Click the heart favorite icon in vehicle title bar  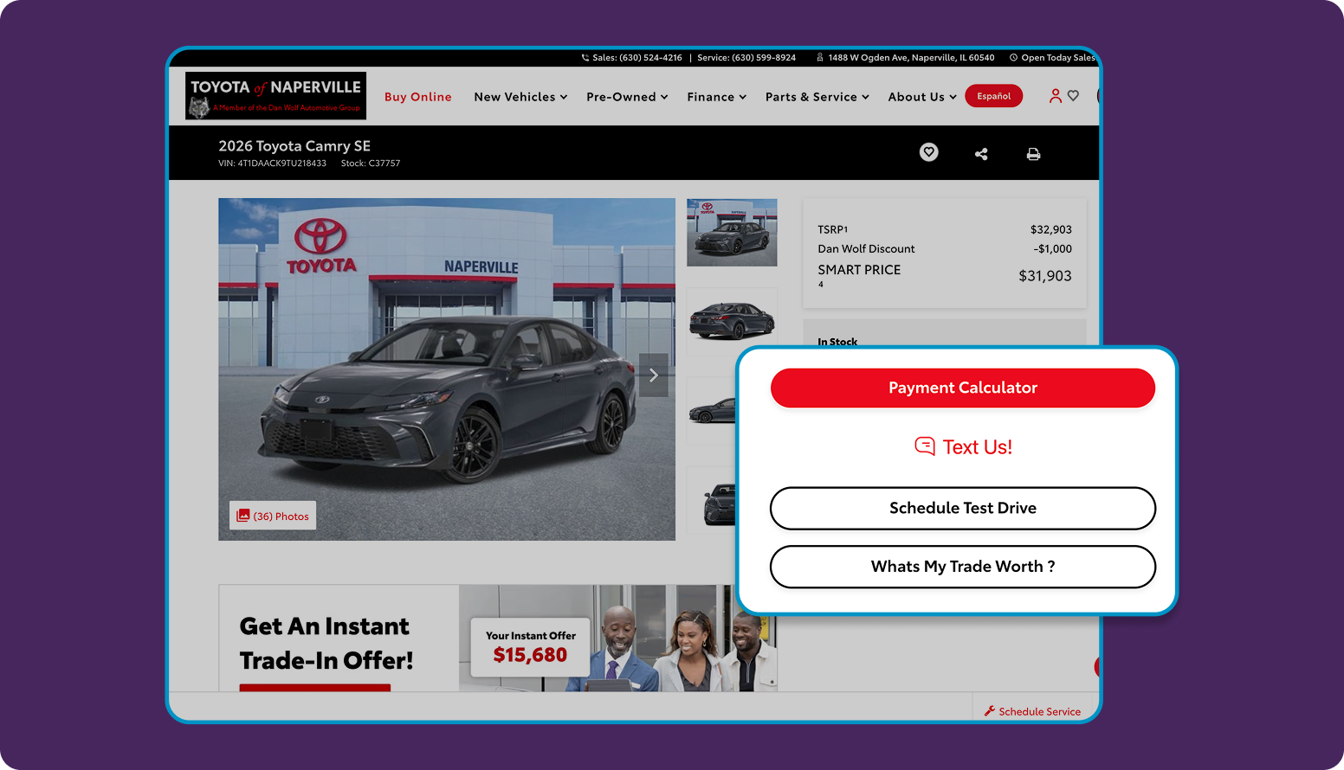(928, 152)
